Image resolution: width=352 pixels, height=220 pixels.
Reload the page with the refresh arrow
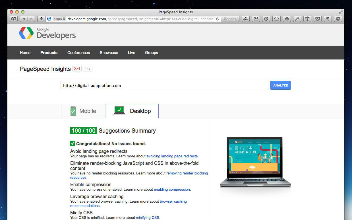click(x=218, y=19)
